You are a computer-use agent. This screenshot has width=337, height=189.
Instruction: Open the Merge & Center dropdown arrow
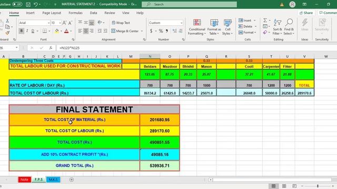[142, 31]
